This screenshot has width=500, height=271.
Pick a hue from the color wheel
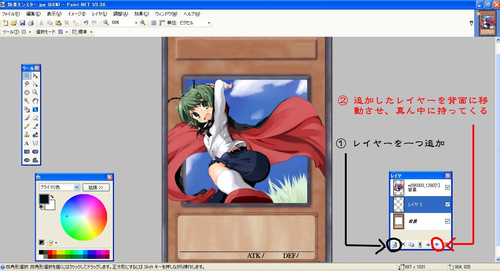pos(84,217)
